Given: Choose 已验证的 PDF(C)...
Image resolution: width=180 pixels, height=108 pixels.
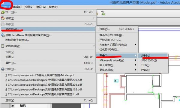Looking at the screenshot, I should point(117,40).
